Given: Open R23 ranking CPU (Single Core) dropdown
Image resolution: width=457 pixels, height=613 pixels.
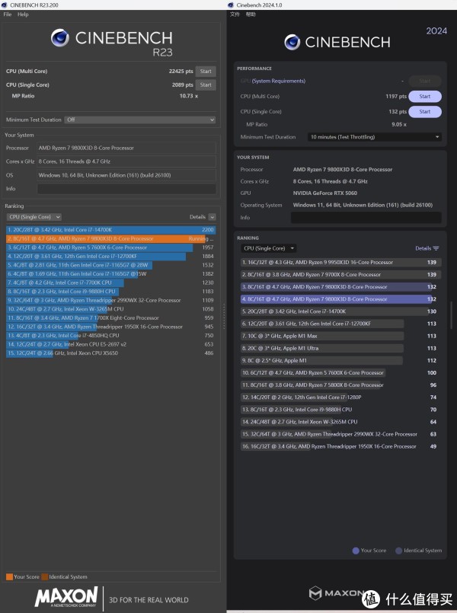Looking at the screenshot, I should click(34, 217).
